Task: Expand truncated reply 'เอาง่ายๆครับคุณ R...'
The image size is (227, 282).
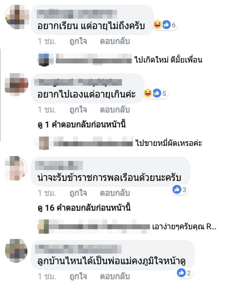Action: tap(184, 227)
